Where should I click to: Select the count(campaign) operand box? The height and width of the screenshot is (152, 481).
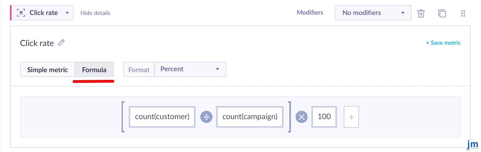click(250, 117)
